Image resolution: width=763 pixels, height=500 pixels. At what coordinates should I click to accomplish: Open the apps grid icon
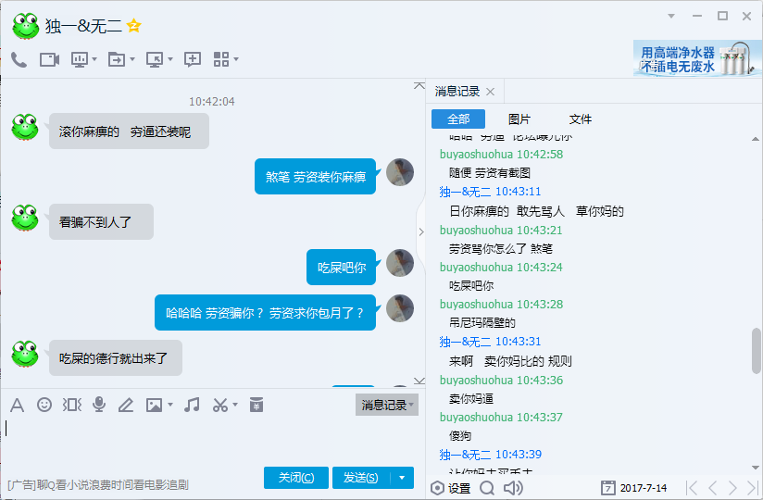tap(221, 59)
